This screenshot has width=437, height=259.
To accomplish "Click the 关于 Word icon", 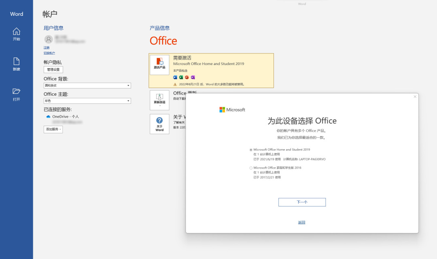I will (159, 124).
